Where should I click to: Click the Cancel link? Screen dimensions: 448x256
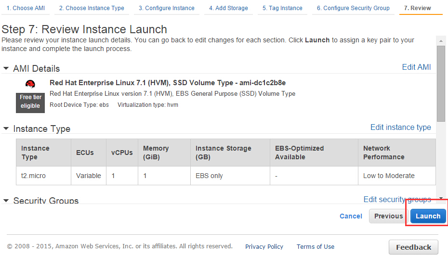pos(351,217)
